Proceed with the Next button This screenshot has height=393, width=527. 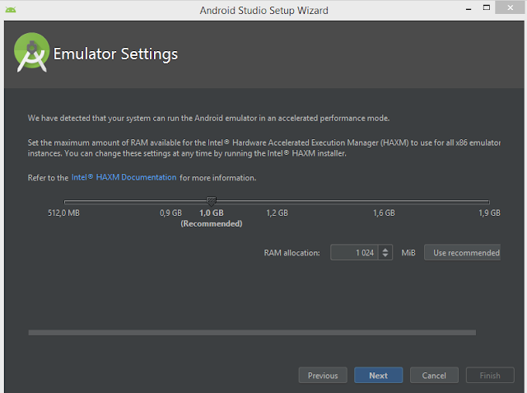coord(379,375)
